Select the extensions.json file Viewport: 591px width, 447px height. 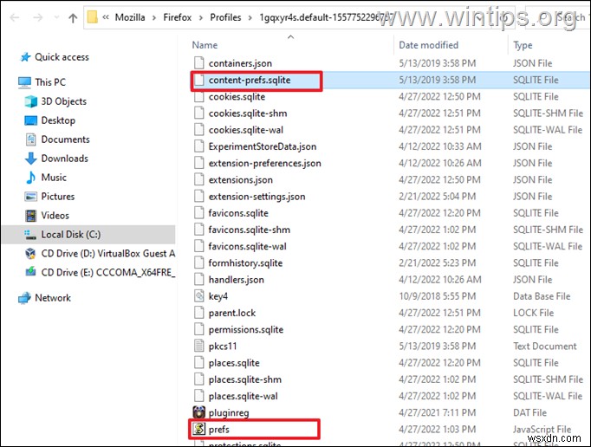pos(240,180)
